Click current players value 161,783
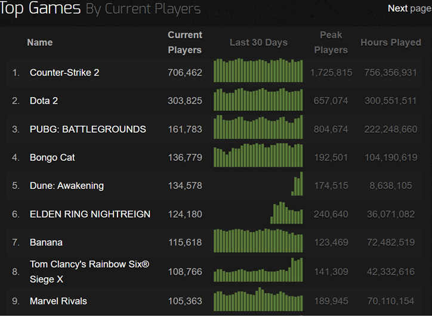This screenshot has width=432, height=317. click(185, 129)
